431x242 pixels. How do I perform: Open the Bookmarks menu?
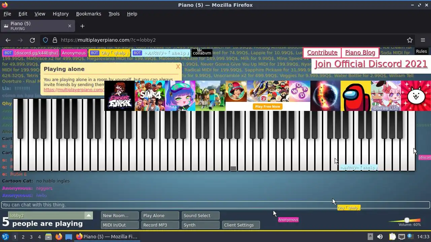click(89, 14)
